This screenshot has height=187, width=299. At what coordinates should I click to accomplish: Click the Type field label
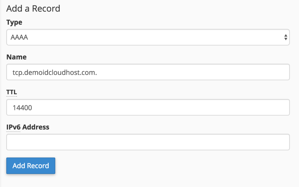point(14,22)
